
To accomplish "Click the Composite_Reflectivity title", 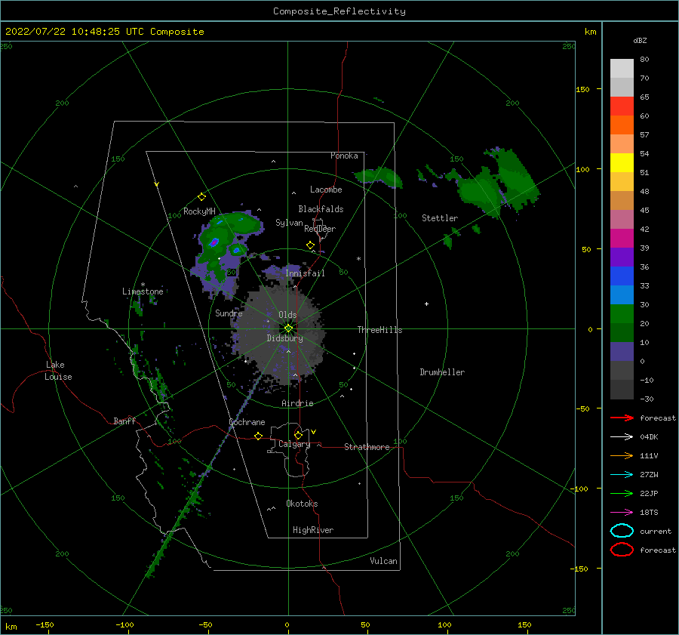I will (339, 11).
